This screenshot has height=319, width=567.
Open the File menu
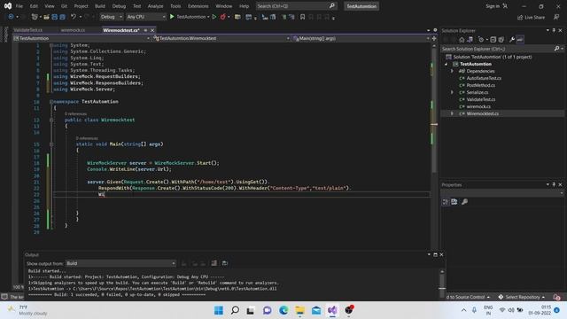19,6
